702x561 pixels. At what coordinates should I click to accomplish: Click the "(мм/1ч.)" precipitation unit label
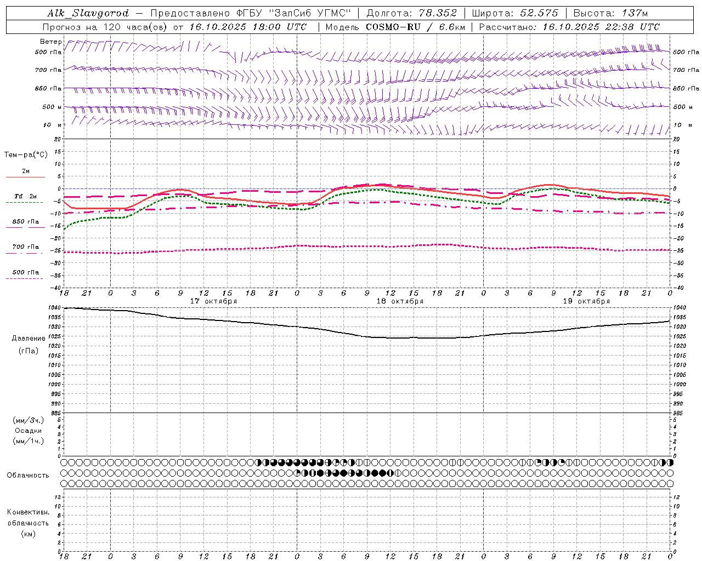[29, 441]
